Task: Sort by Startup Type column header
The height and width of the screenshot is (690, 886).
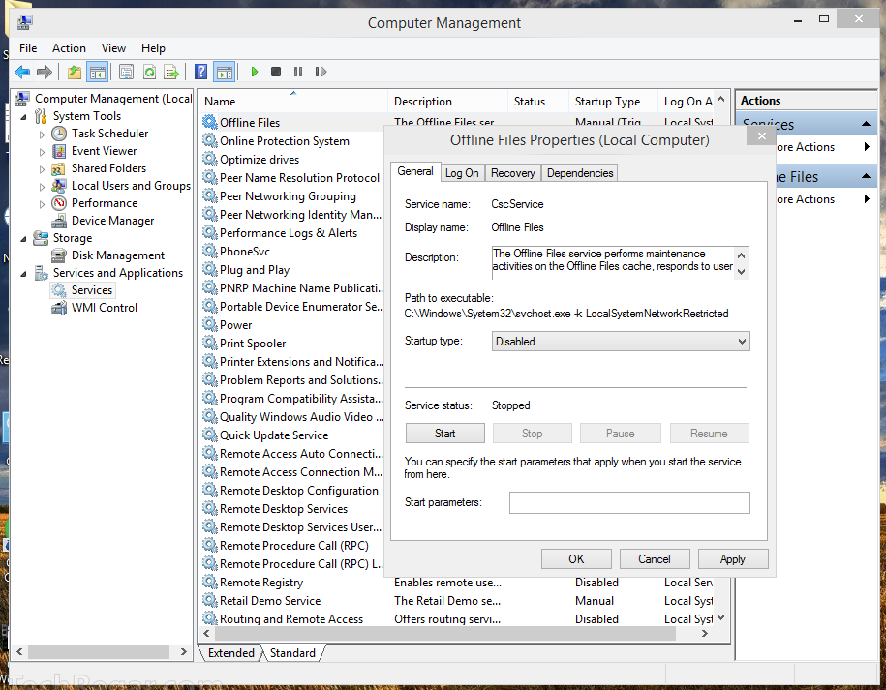Action: 613,102
